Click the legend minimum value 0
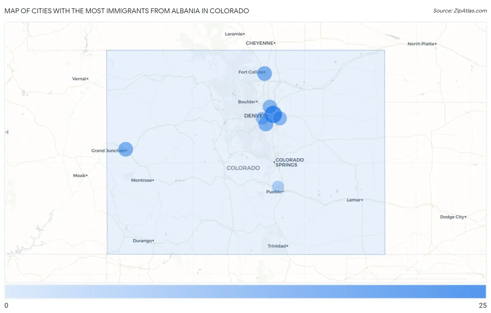 6,305
